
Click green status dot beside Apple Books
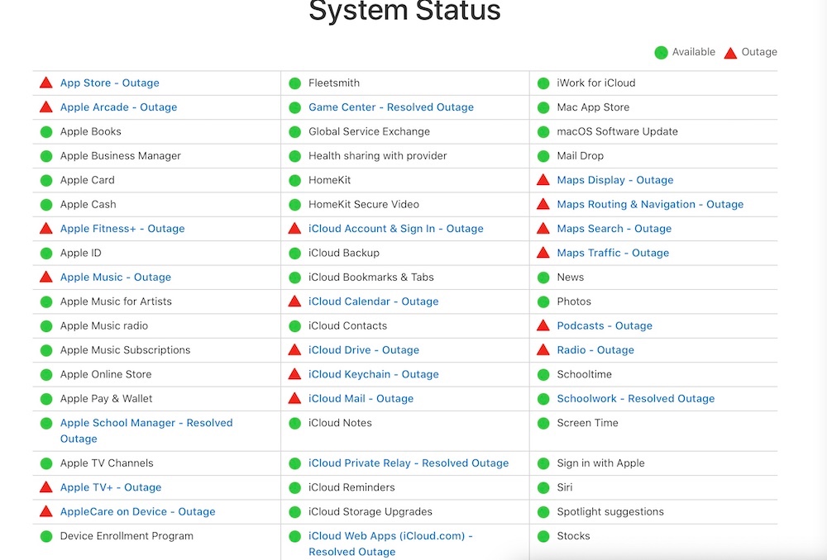[x=46, y=131]
